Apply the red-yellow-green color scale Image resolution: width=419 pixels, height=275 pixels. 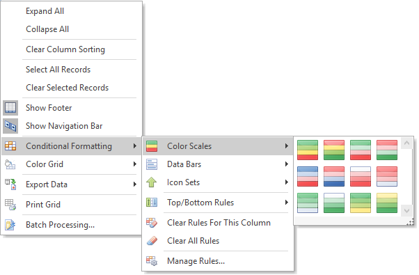coord(334,150)
